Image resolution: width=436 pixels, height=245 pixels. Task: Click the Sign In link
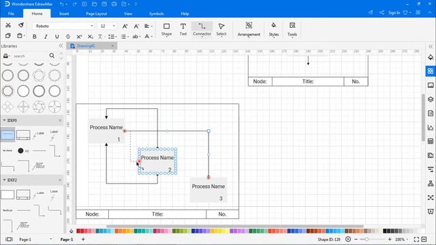394,13
